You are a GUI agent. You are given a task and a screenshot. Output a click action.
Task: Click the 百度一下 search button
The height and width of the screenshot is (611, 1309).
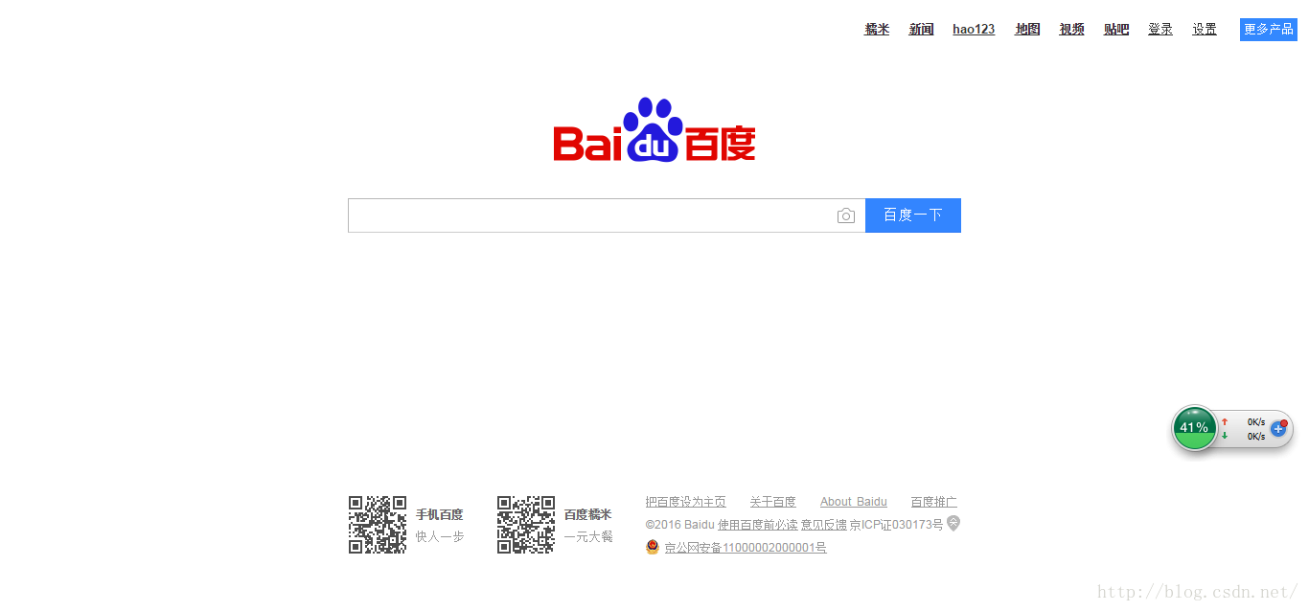(x=913, y=215)
